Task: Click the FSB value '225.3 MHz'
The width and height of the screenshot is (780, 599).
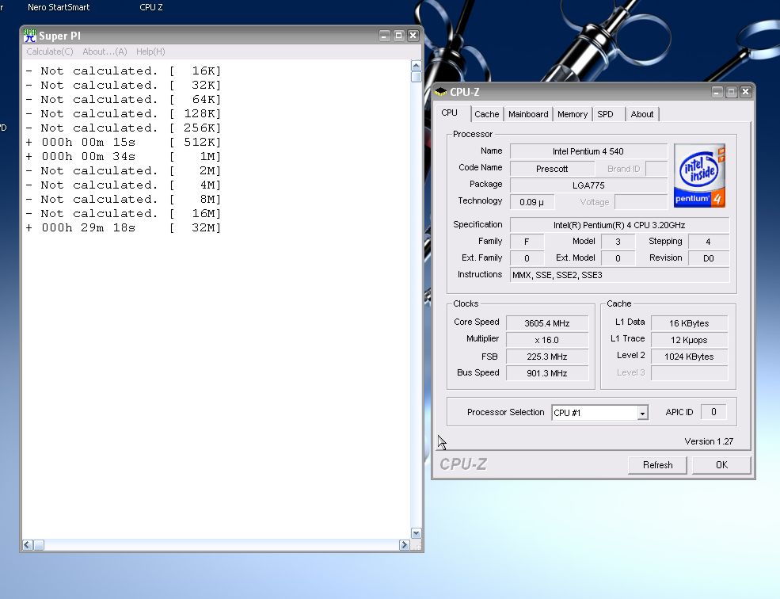Action: [546, 357]
